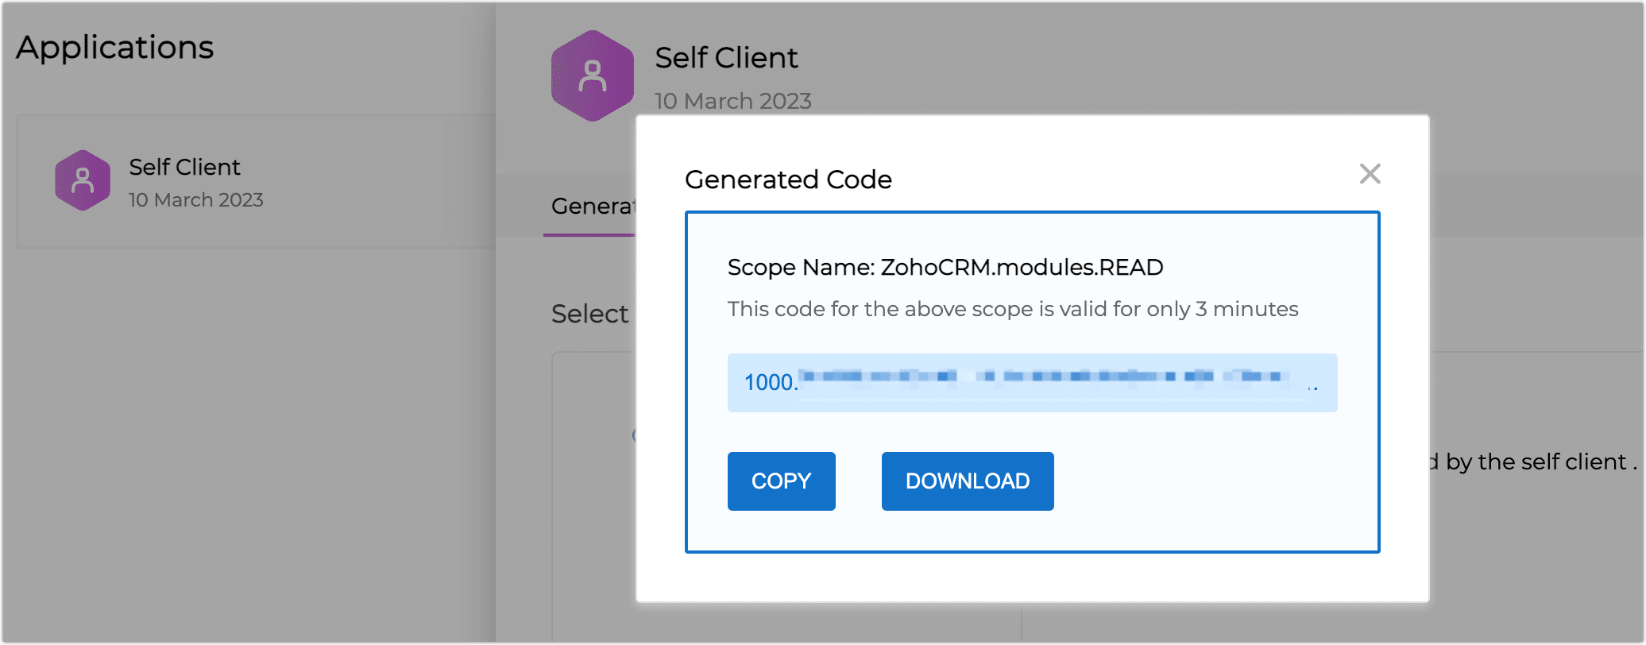This screenshot has height=645, width=1646.
Task: Click the 10 March 2023 date in the Applications list
Action: [195, 200]
